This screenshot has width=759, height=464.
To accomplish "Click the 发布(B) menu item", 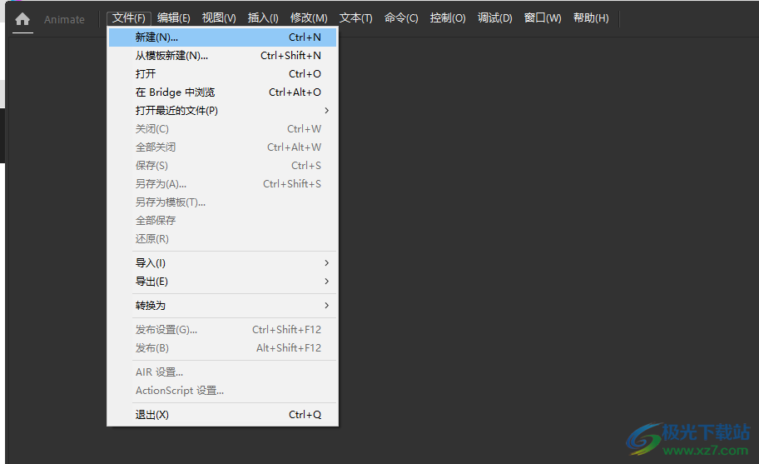I will click(222, 348).
